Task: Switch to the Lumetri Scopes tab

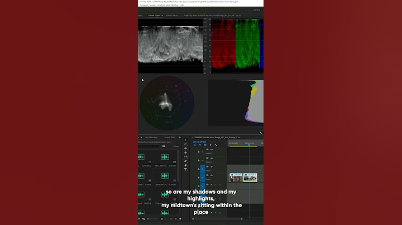Action: pyautogui.click(x=154, y=16)
